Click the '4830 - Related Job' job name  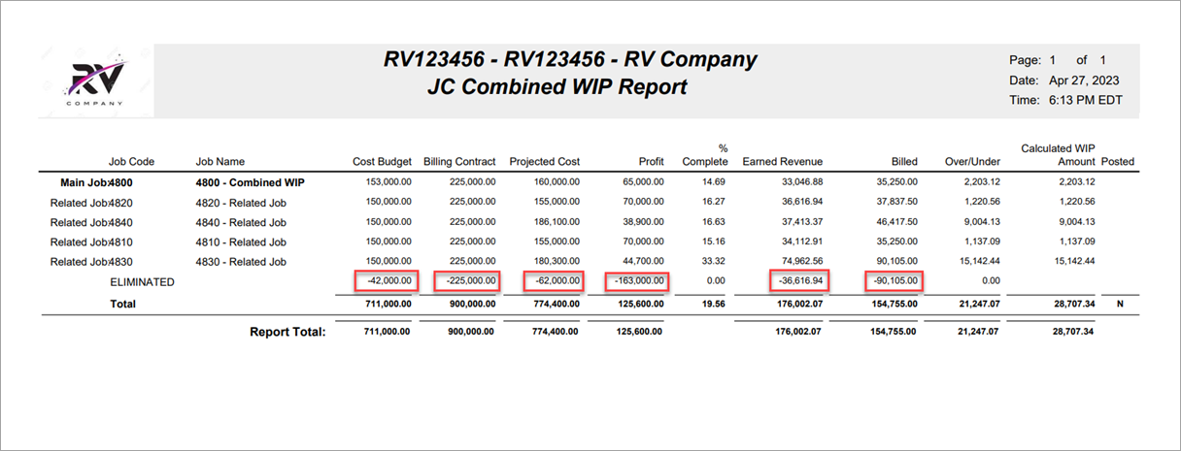coord(241,262)
